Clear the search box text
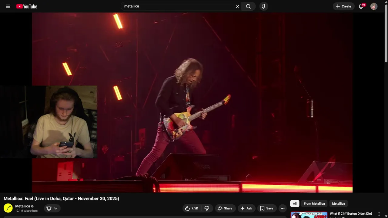 pos(238,6)
